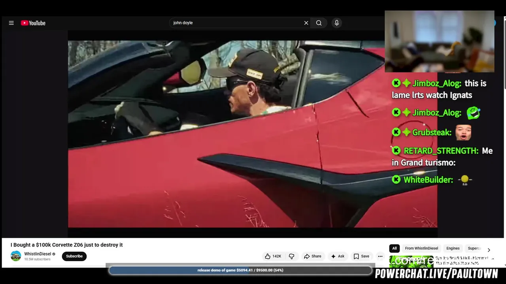Click Jimboz_Alog's 'this is lame' chat message
Image resolution: width=506 pixels, height=284 pixels.
(x=439, y=89)
